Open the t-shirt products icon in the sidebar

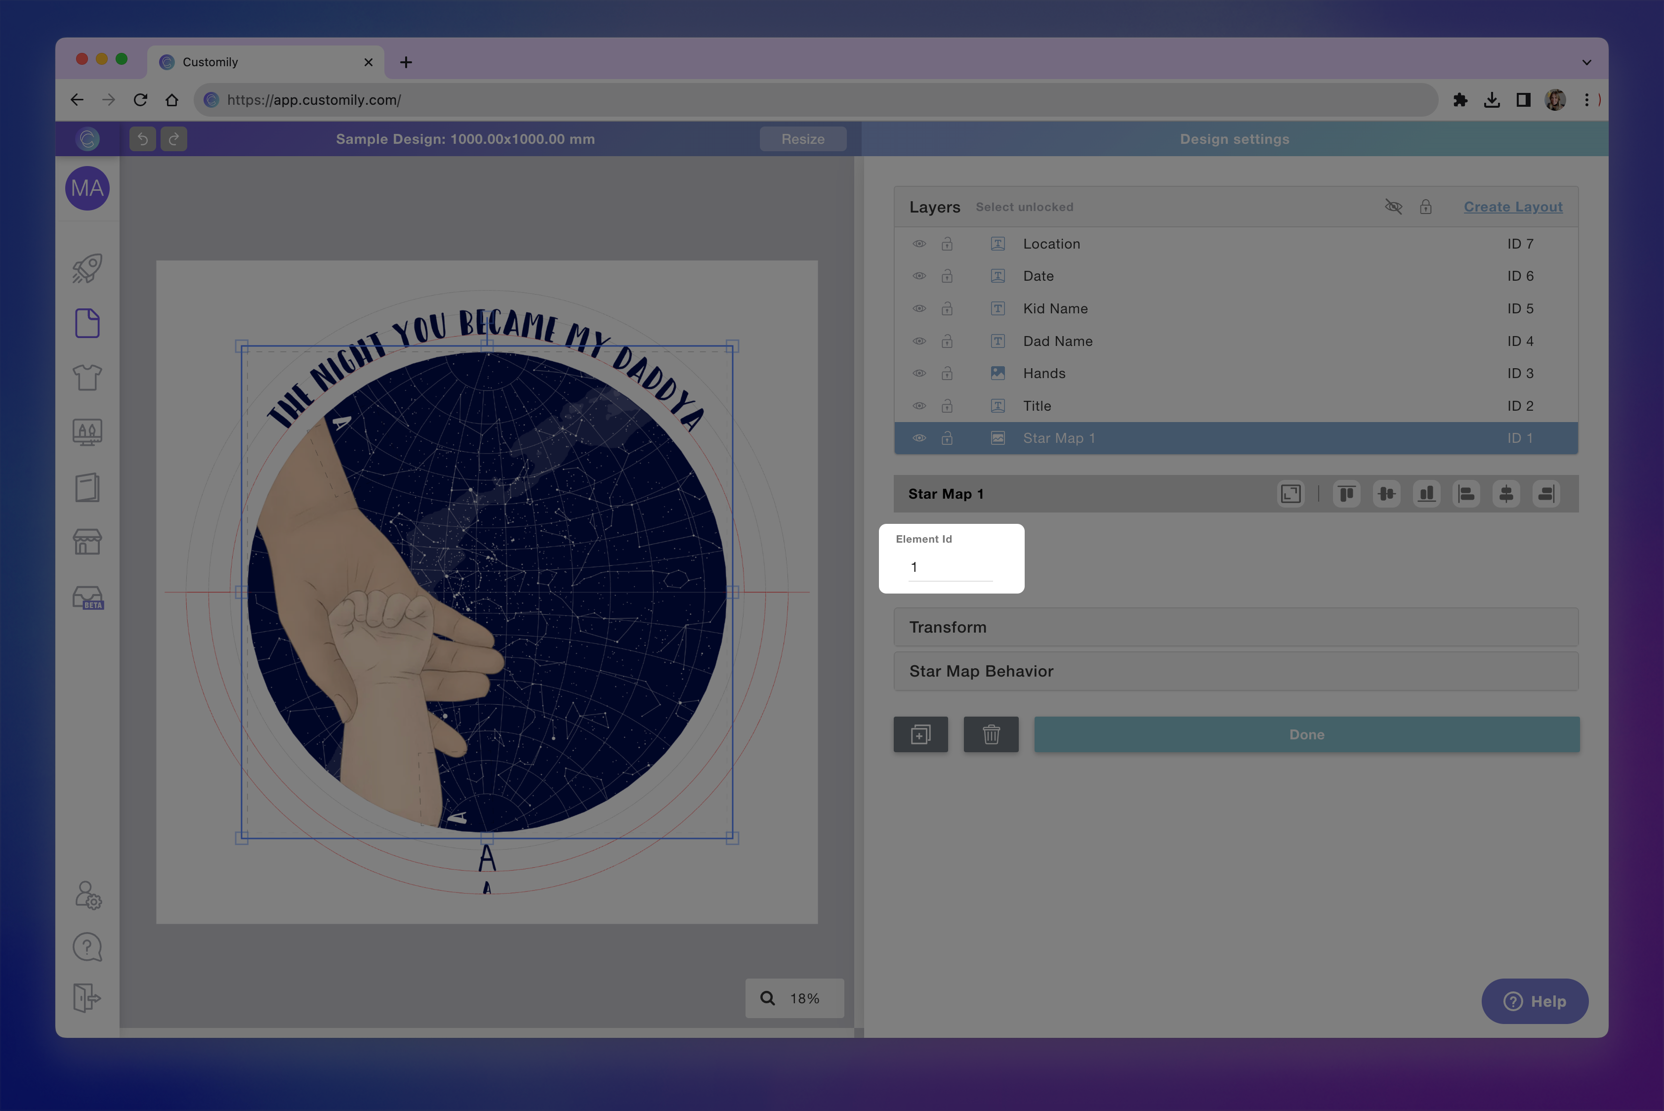click(x=87, y=378)
